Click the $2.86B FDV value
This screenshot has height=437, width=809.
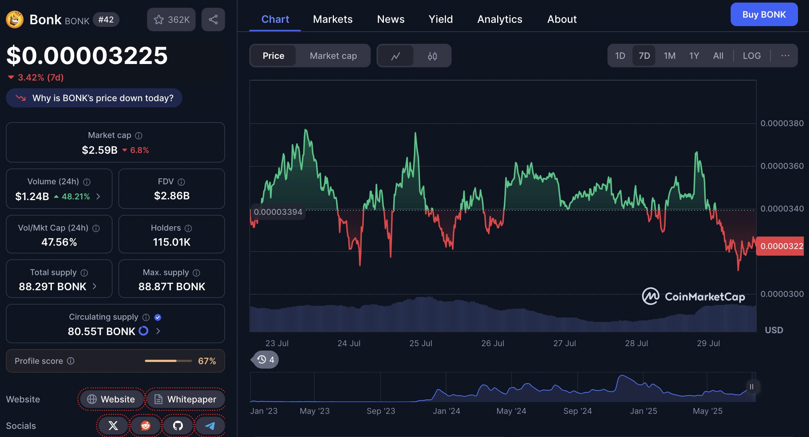[172, 196]
